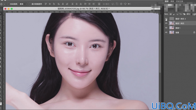Click the lock icon on 背景 layer
The height and width of the screenshot is (110, 196).
[194, 32]
